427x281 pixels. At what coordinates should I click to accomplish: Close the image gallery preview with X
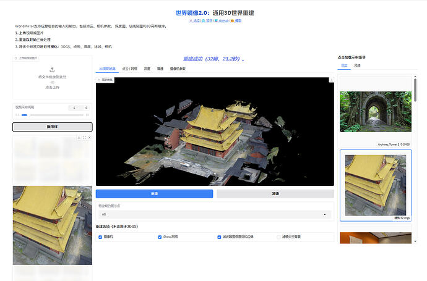point(89,138)
